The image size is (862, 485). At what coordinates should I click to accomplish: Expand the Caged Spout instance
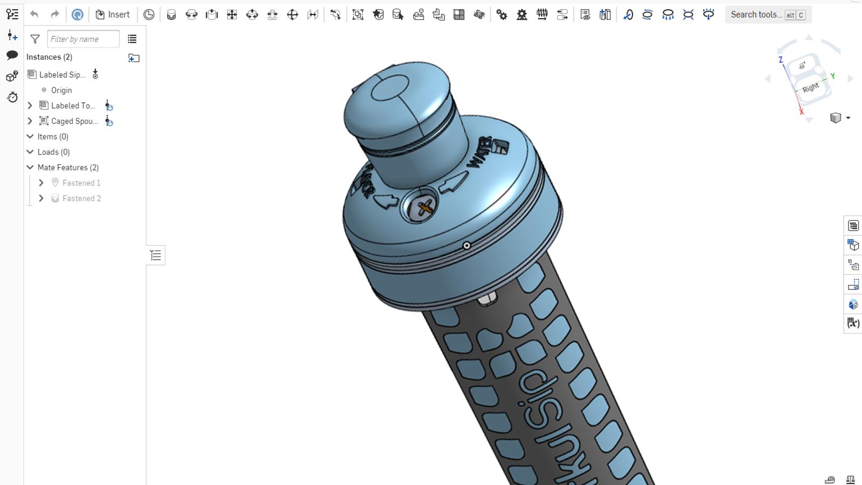[x=30, y=121]
